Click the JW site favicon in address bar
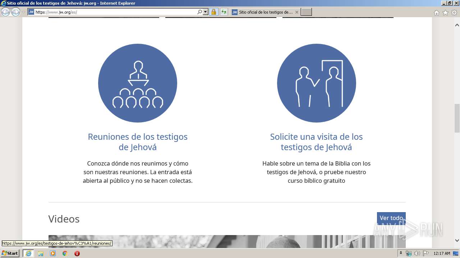The width and height of the screenshot is (460, 258). coord(31,12)
